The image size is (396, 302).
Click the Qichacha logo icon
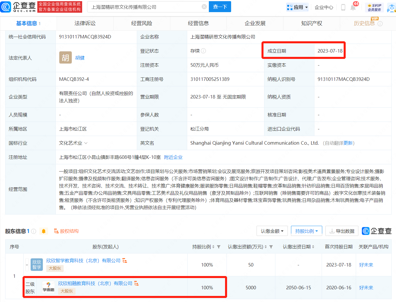pyautogui.click(x=6, y=7)
